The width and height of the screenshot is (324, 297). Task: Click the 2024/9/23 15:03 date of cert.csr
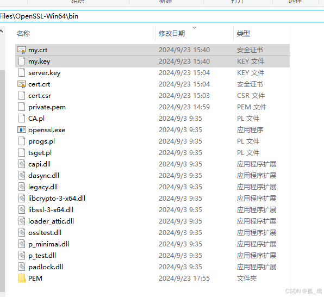point(184,96)
